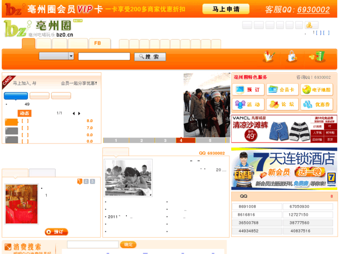Viewport: 339px width, 254px height.
Task: Focus the search text field in orange bar
Action: (x=104, y=56)
